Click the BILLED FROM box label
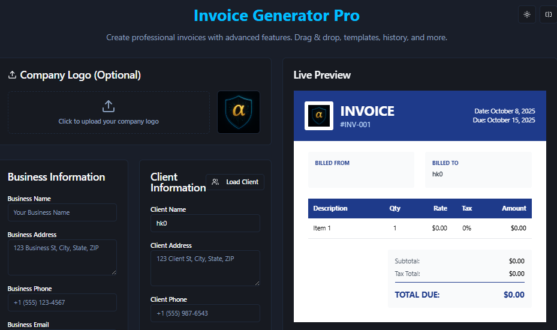The width and height of the screenshot is (557, 330). point(332,163)
